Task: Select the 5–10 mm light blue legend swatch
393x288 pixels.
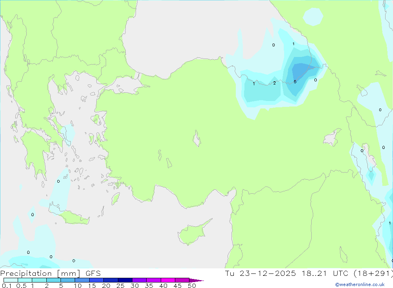Action: 68,280
